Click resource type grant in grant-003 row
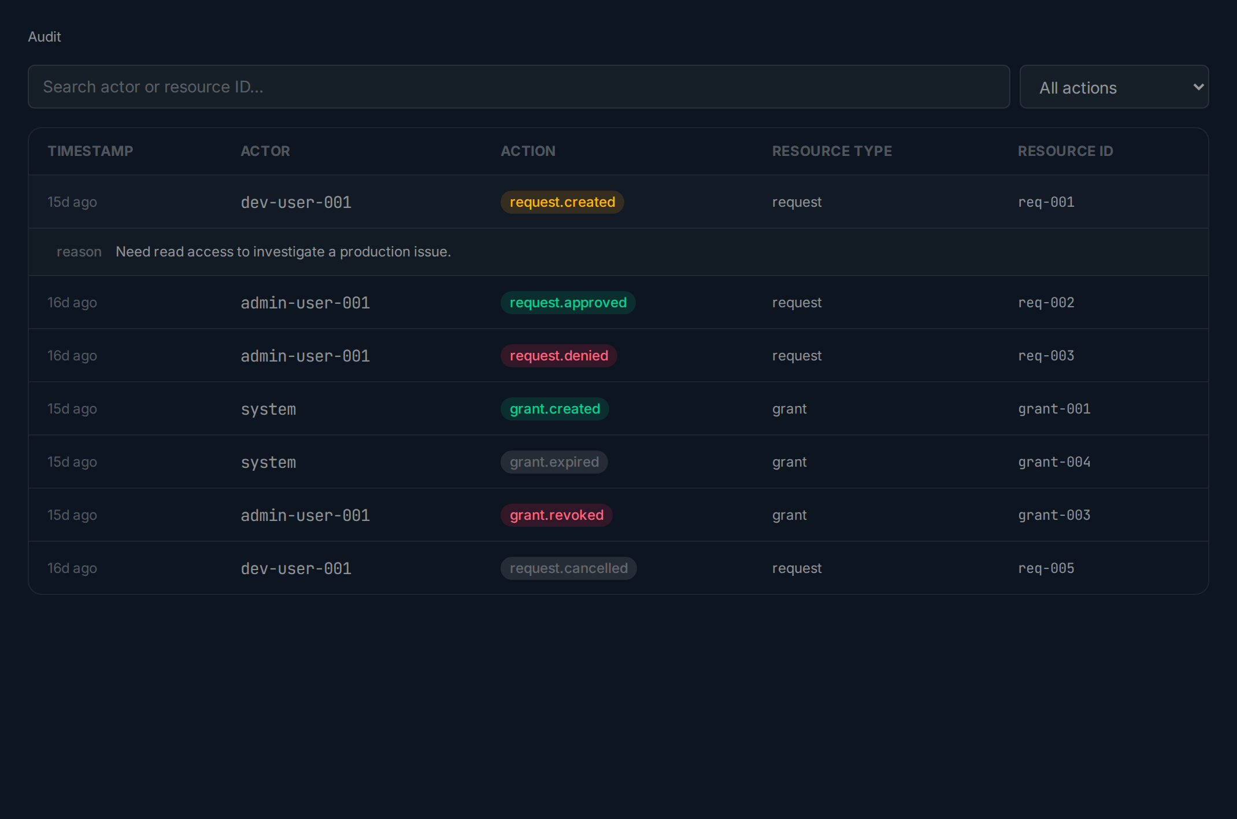1237x819 pixels. (789, 515)
